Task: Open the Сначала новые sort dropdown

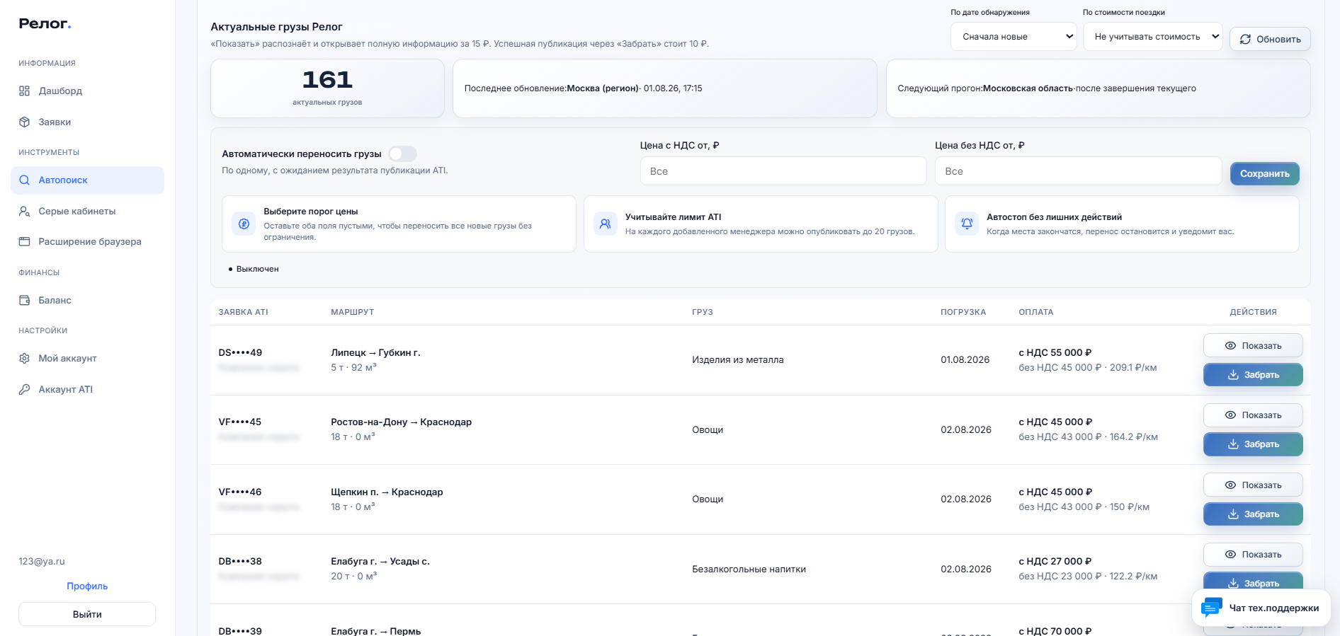Action: click(x=1013, y=37)
